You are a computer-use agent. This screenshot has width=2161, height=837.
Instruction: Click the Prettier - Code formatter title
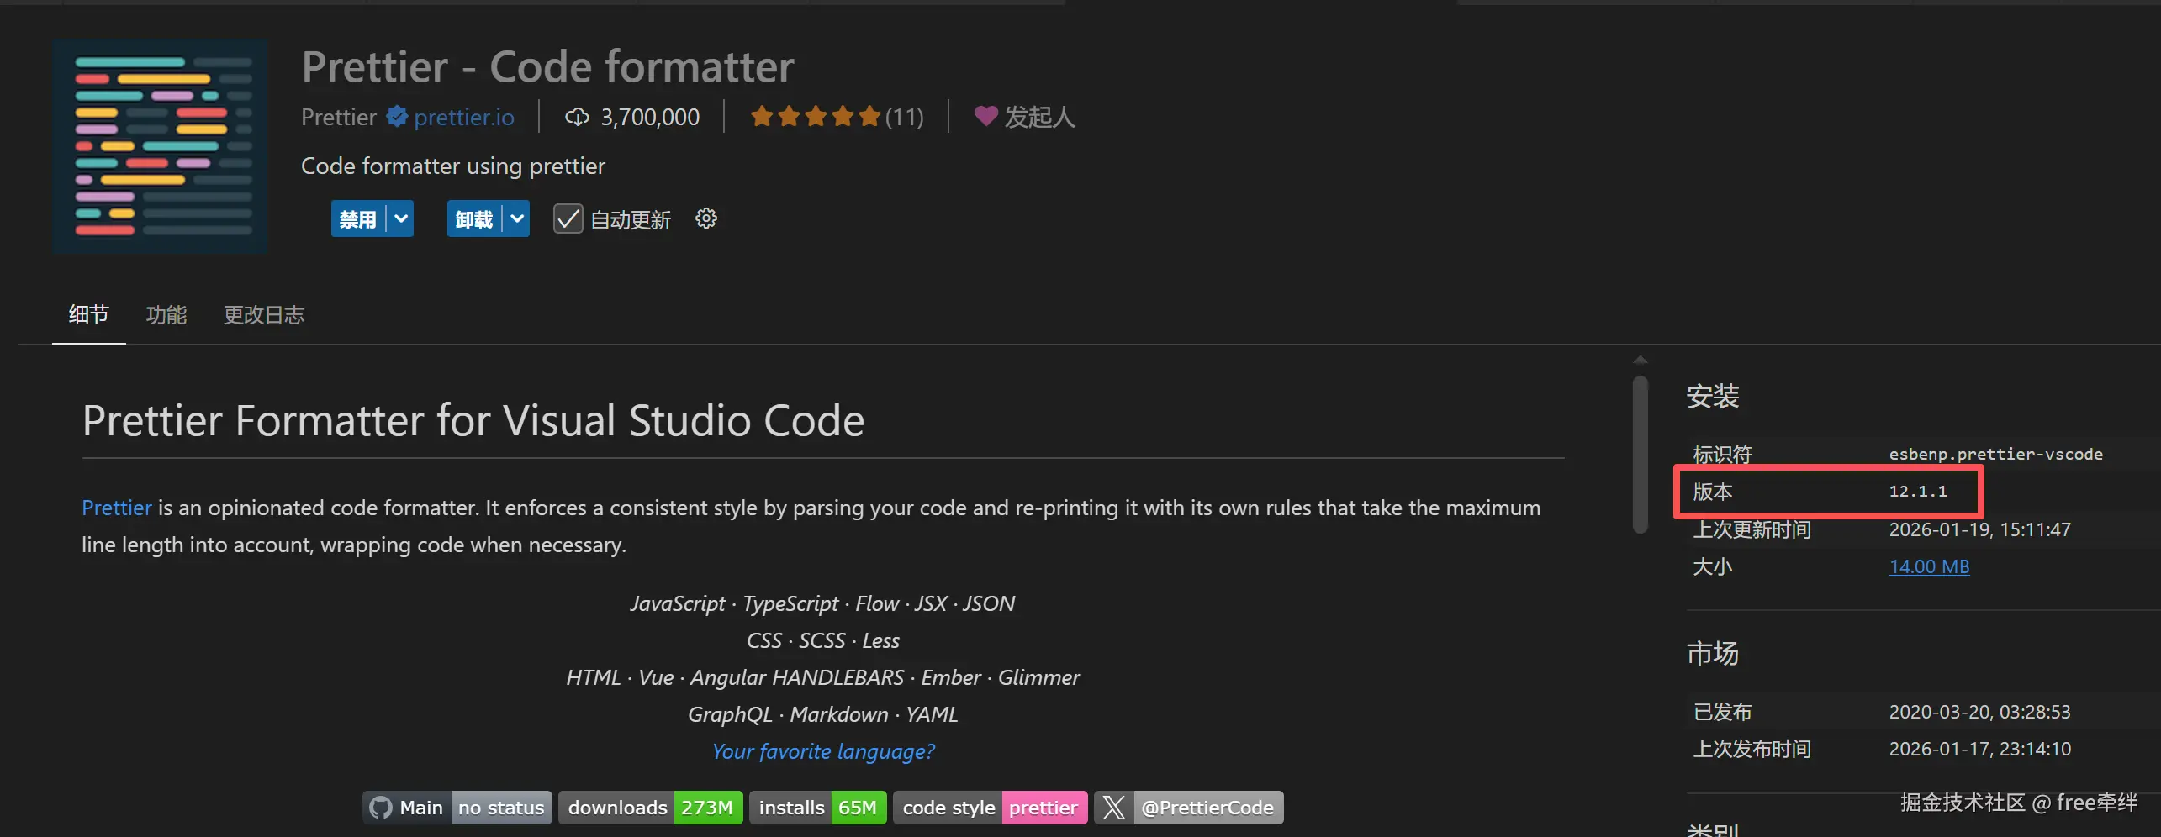tap(547, 66)
